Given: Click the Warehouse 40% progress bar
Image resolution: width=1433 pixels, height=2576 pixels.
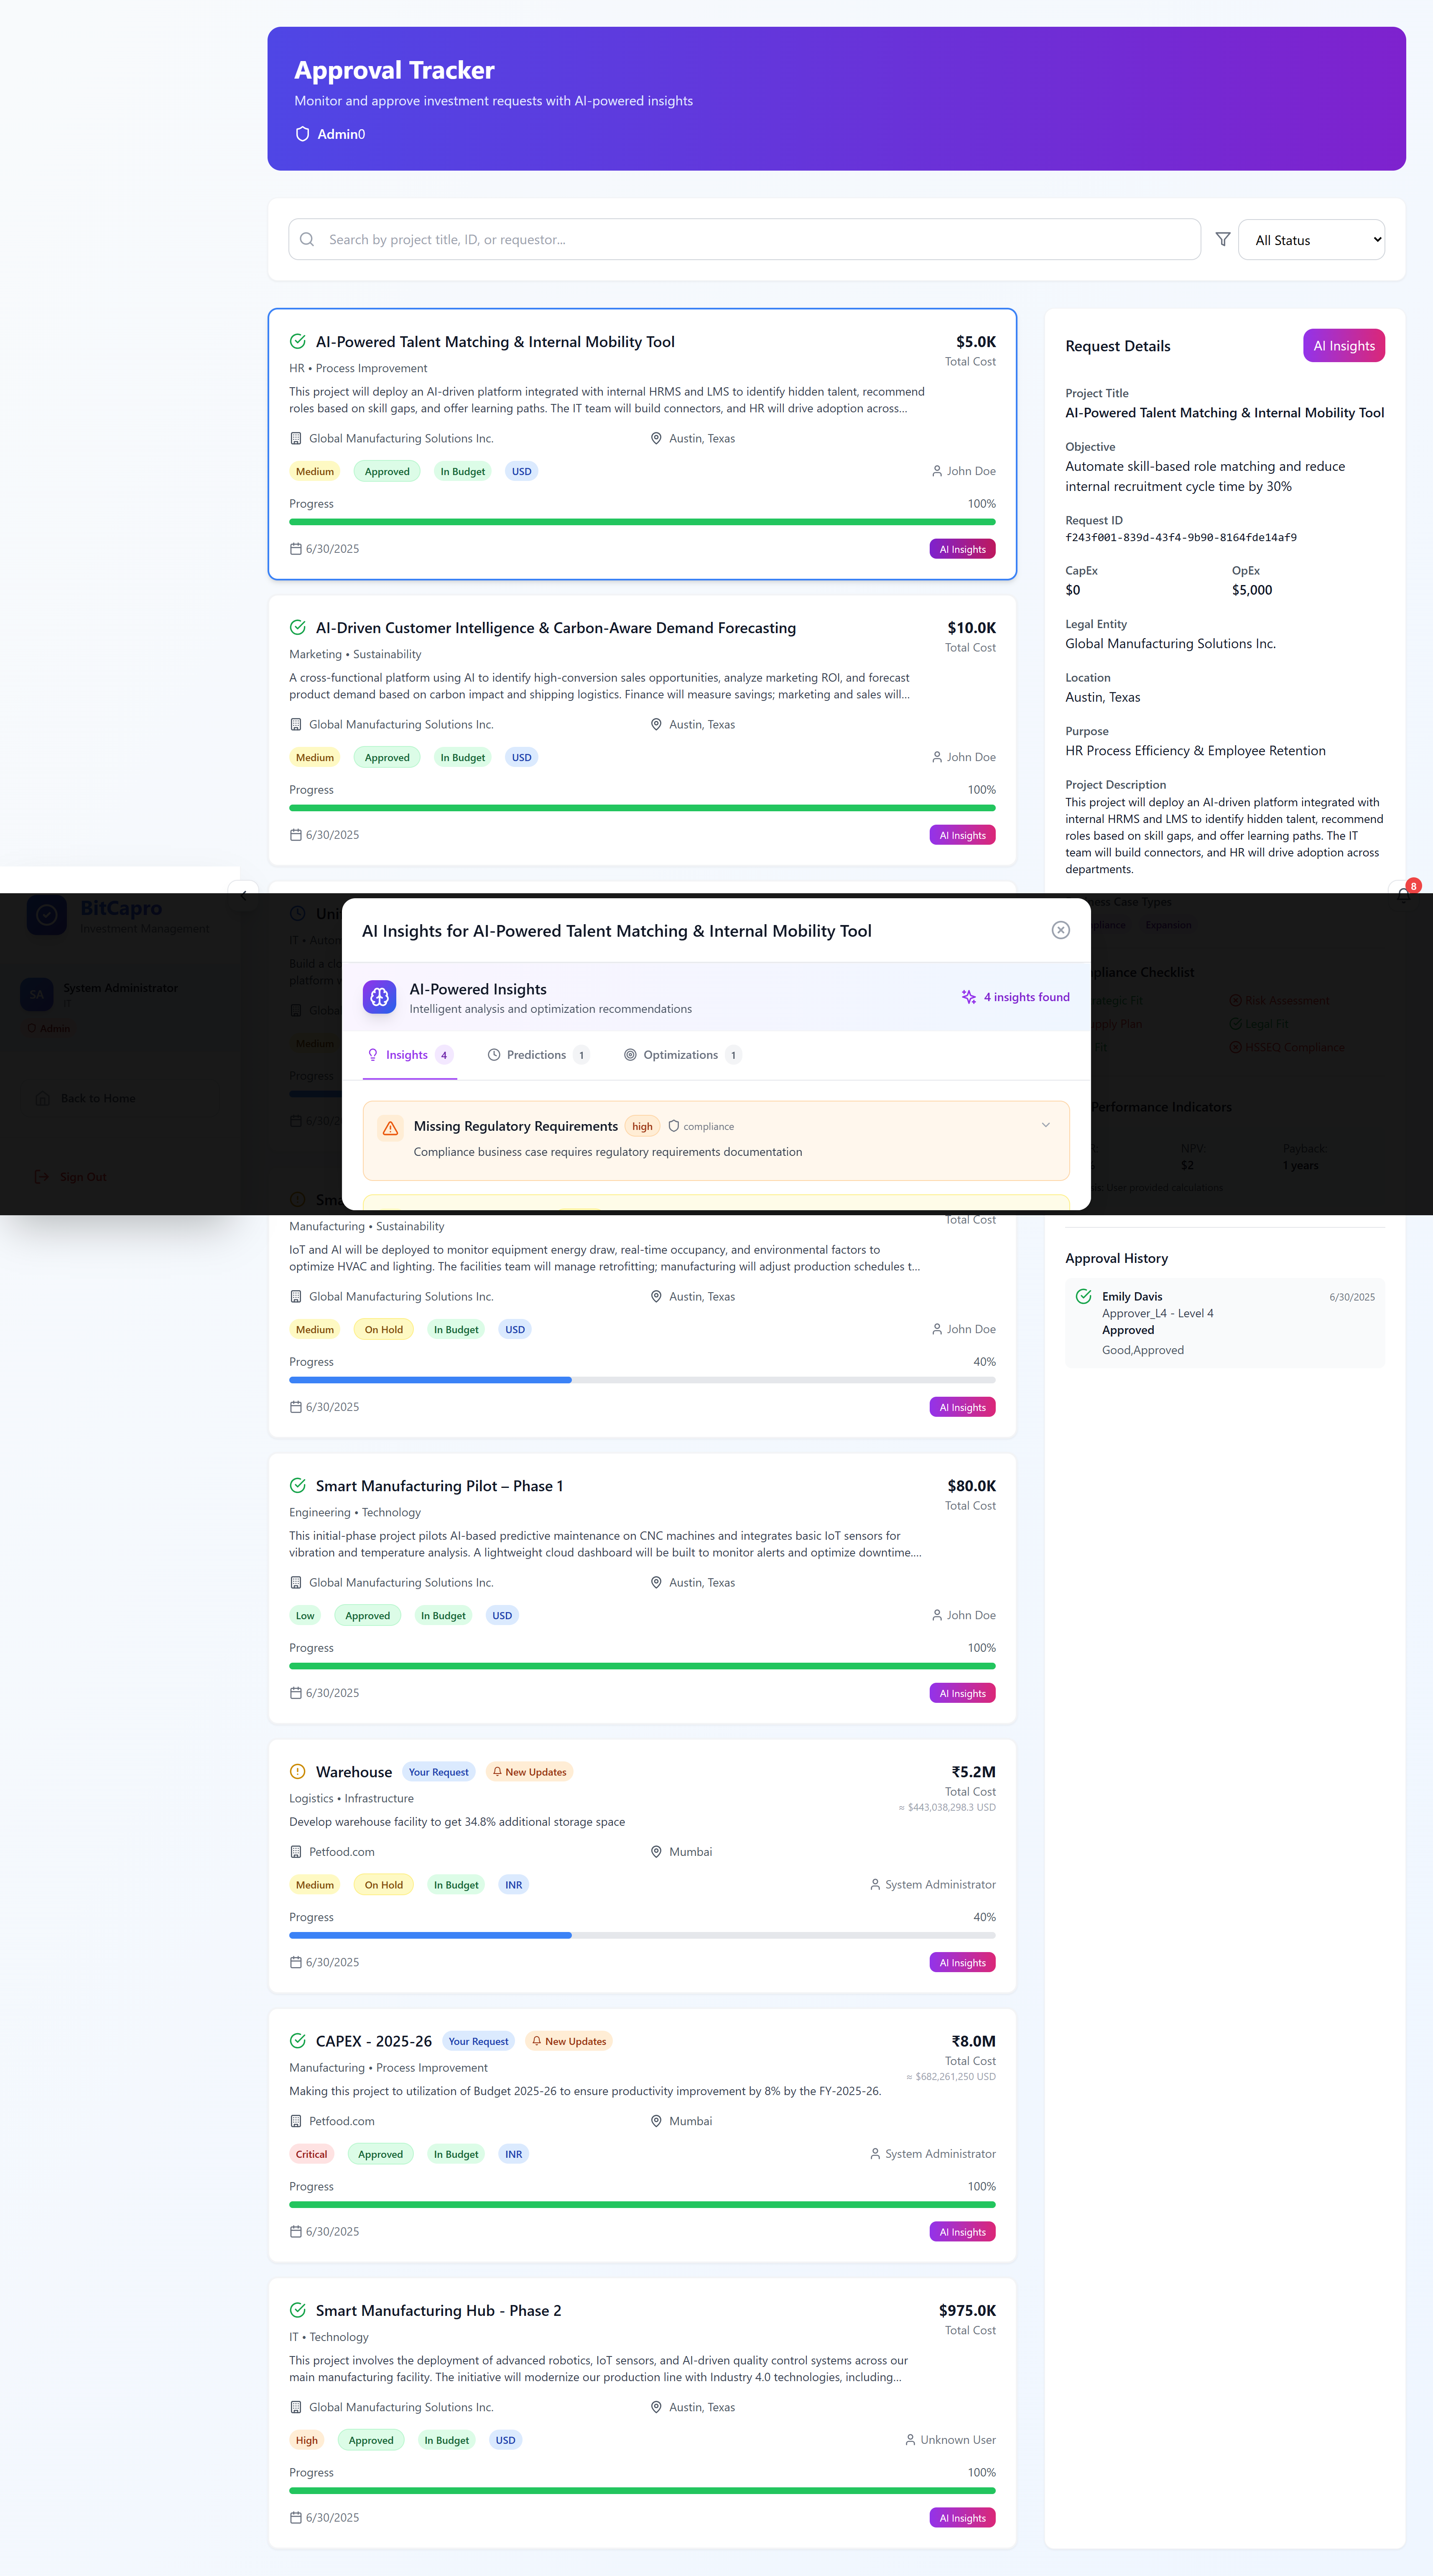Looking at the screenshot, I should pos(642,1935).
